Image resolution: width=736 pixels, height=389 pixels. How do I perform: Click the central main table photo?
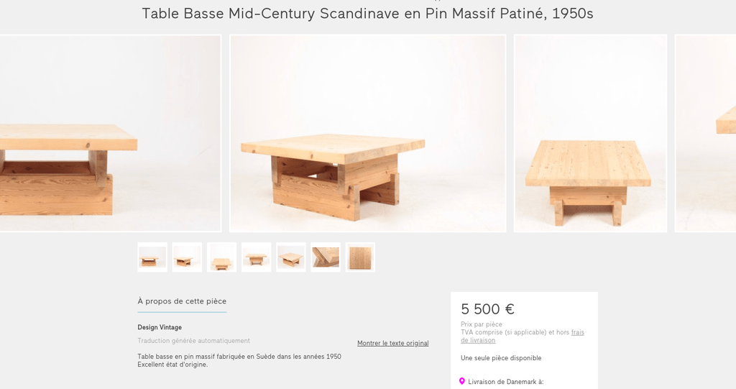tap(367, 134)
